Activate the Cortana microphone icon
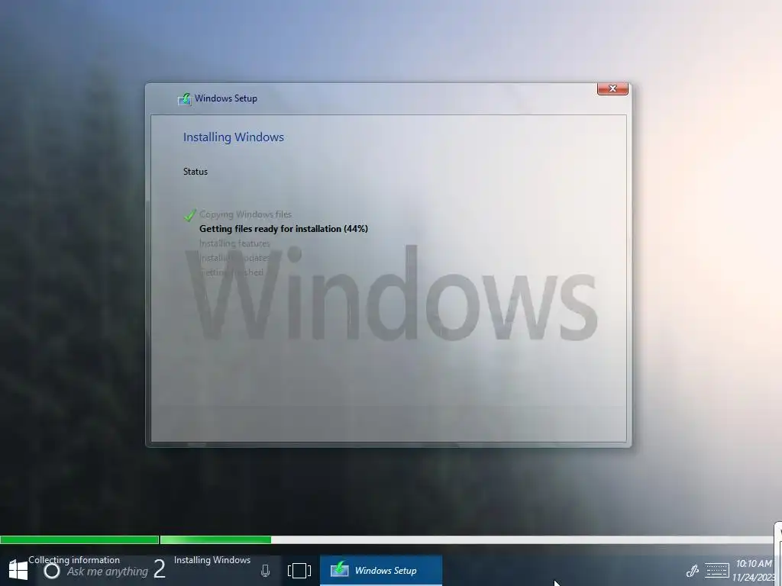 265,571
